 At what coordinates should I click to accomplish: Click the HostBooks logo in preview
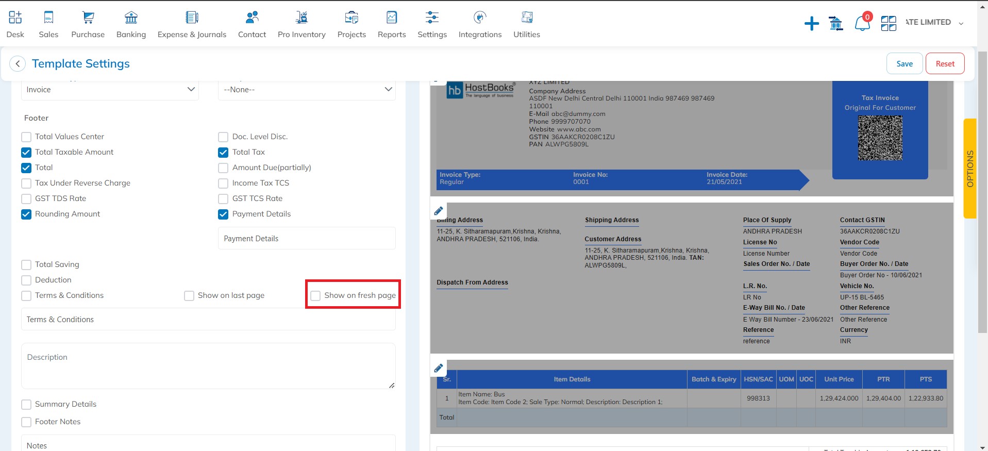[480, 90]
